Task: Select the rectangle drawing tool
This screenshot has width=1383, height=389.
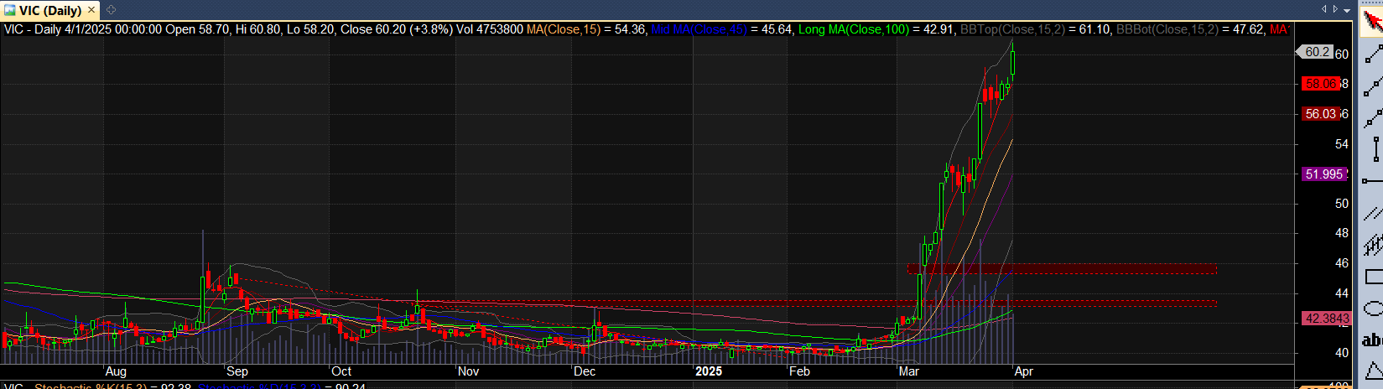Action: [1372, 276]
